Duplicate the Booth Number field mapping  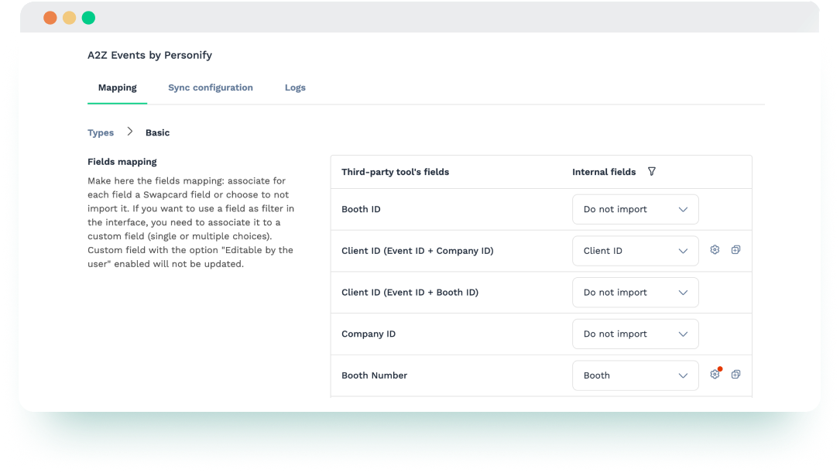coord(735,374)
